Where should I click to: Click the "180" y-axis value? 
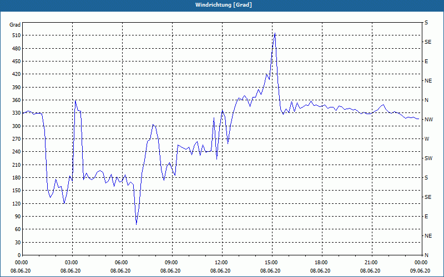point(17,178)
